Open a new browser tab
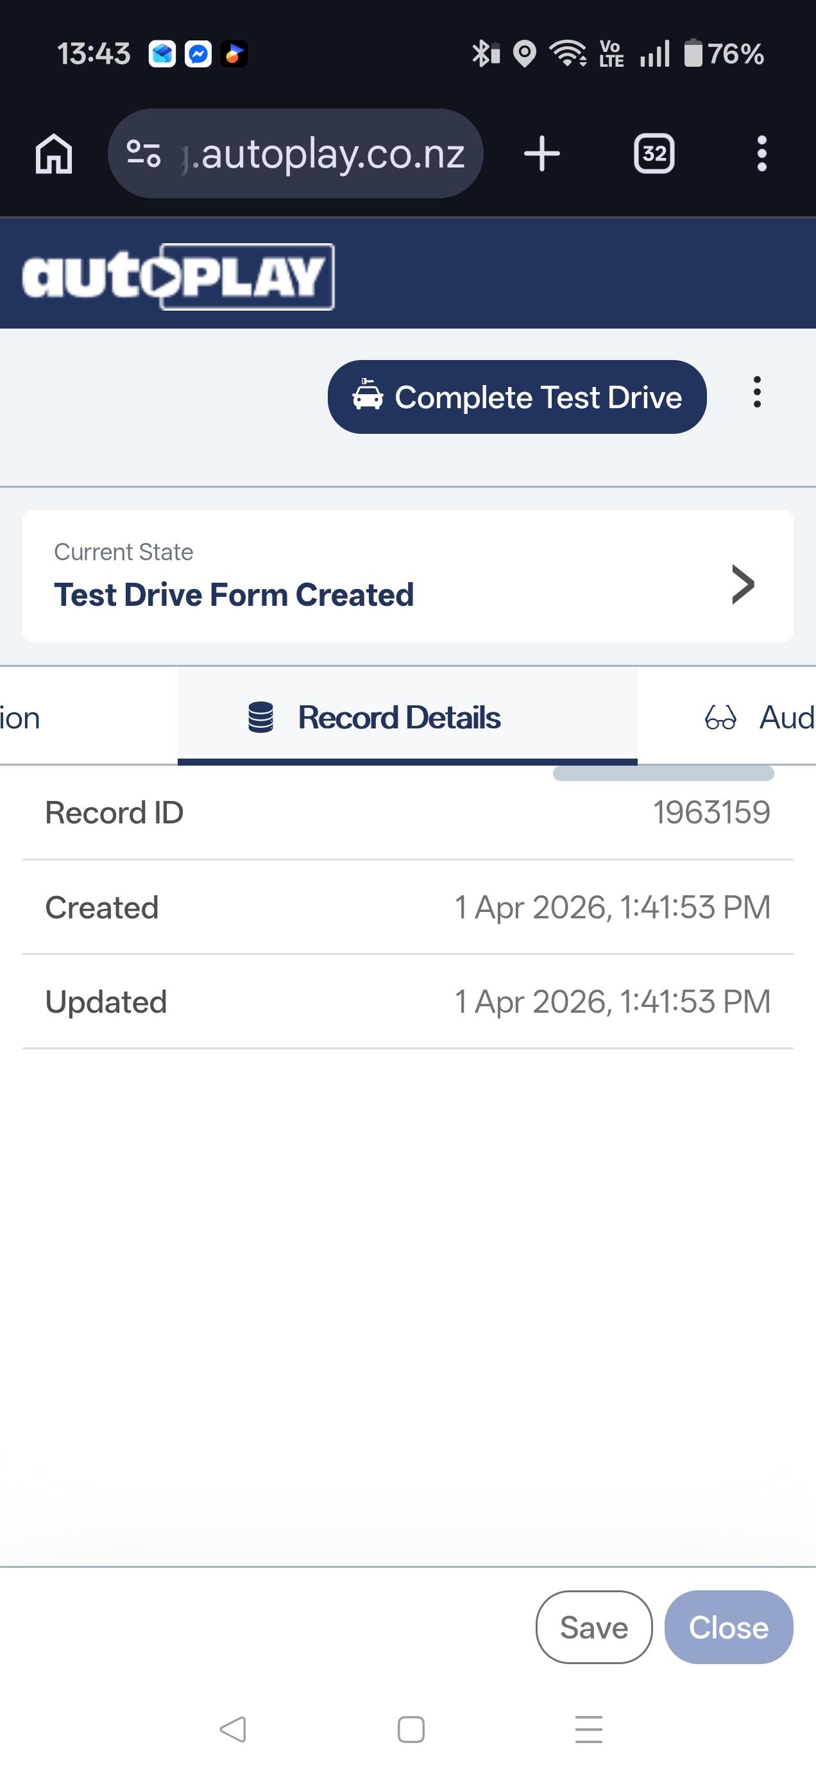Viewport: 816px width, 1779px height. [542, 153]
